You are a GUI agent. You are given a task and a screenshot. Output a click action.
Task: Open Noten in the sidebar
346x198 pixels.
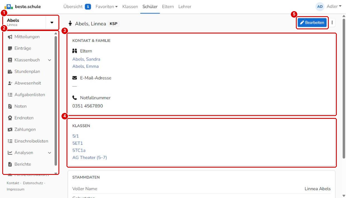point(21,107)
